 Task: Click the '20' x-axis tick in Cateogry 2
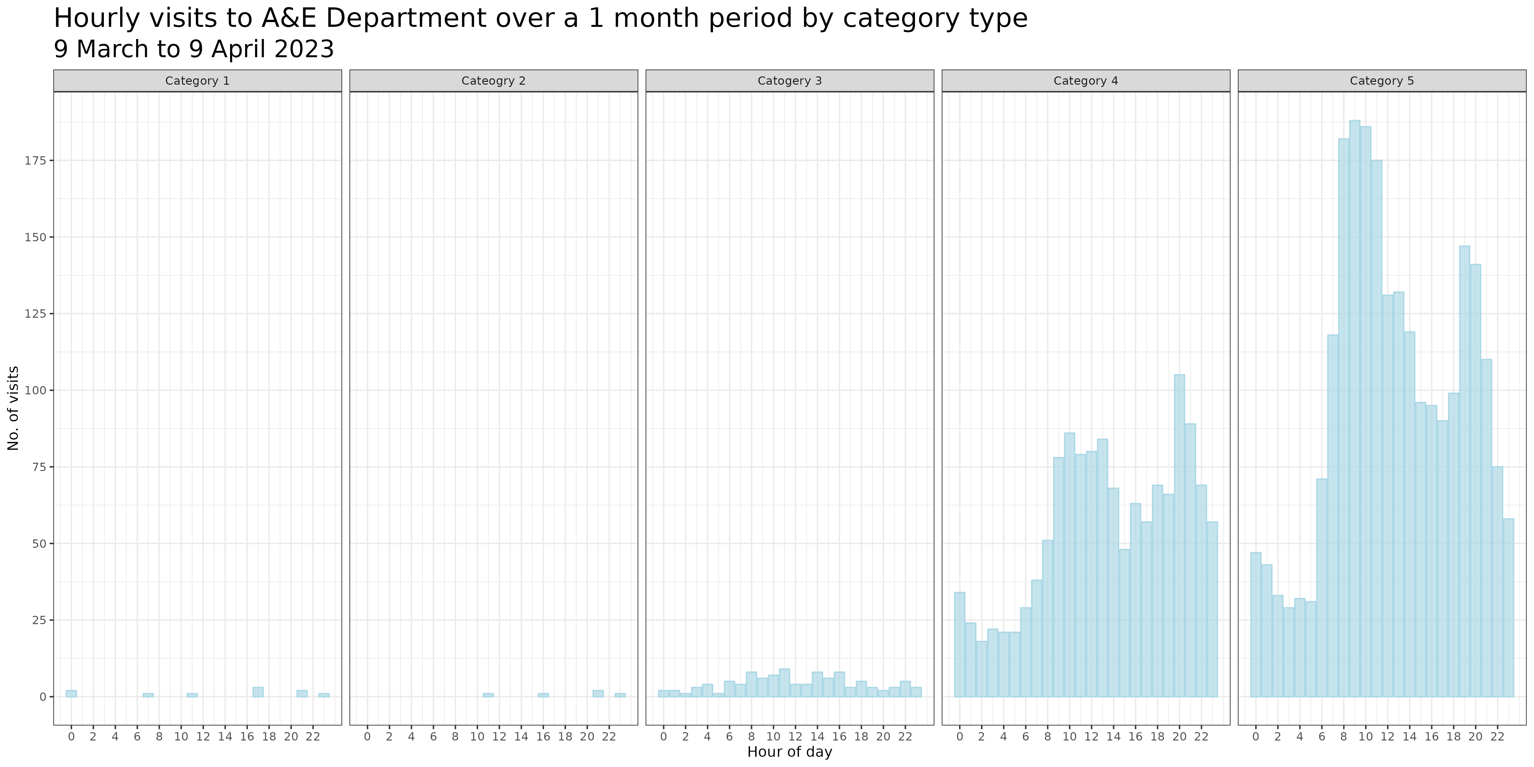587,737
